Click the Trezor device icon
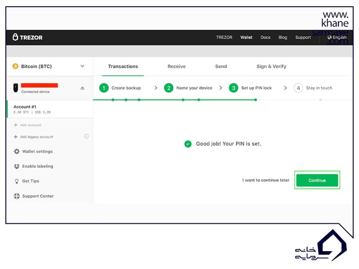 pyautogui.click(x=16, y=88)
